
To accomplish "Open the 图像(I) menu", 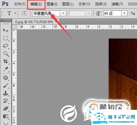I will pyautogui.click(x=52, y=4).
